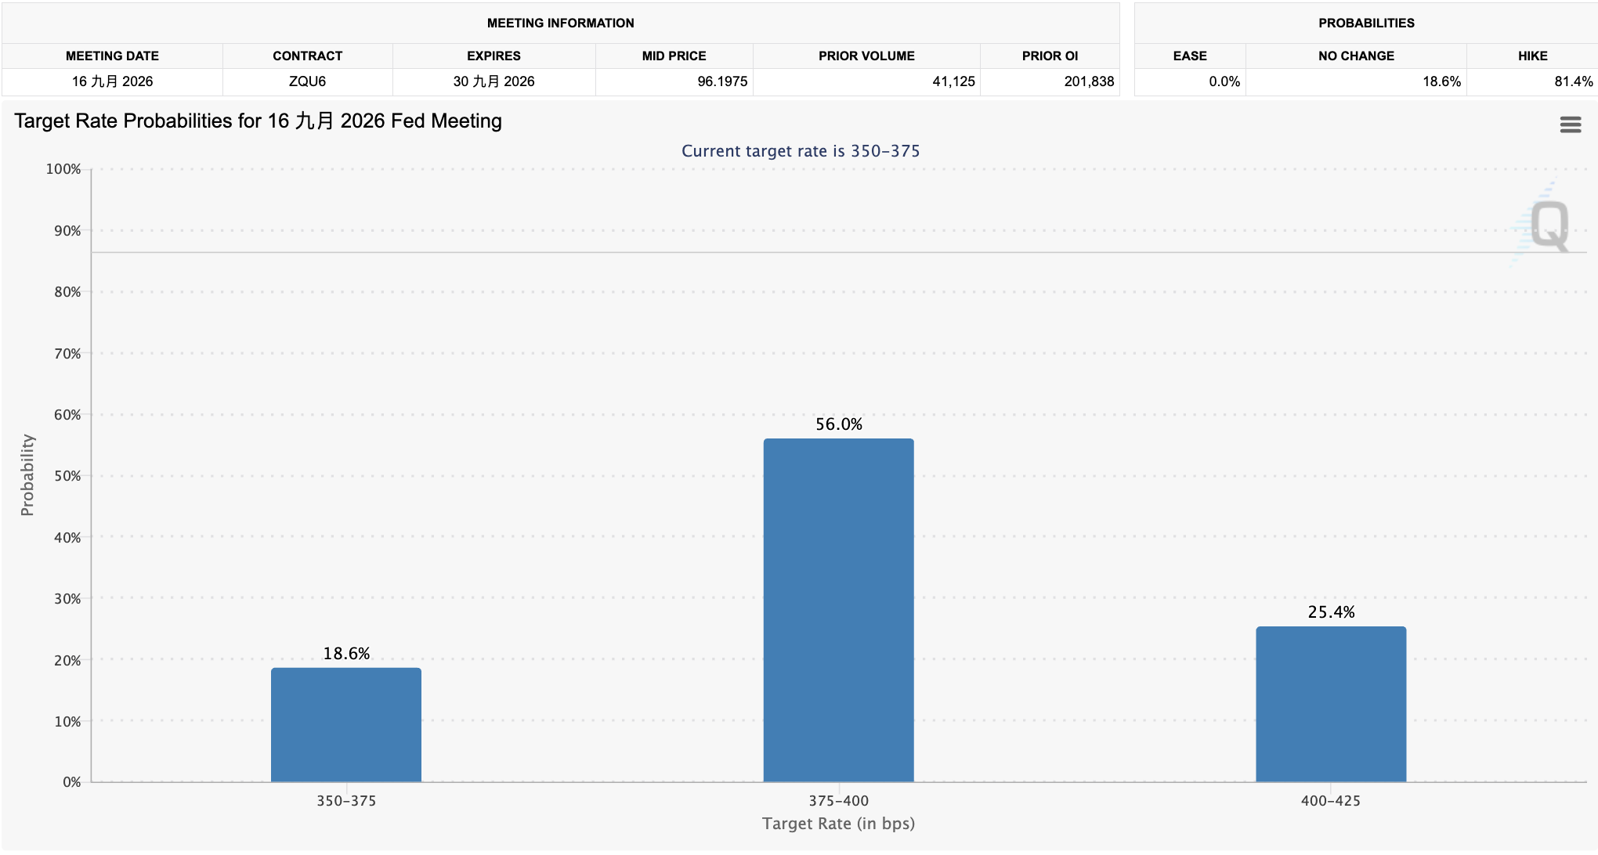Click the MID PRICE column header
The height and width of the screenshot is (855, 1598).
pyautogui.click(x=674, y=56)
